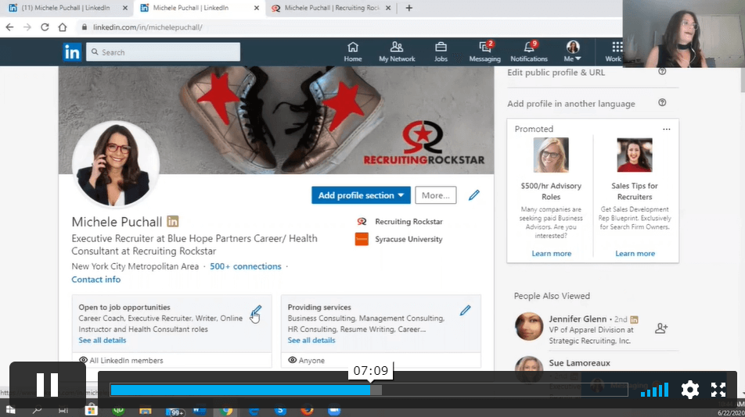Click the browser address bar URL
This screenshot has width=745, height=417.
click(x=148, y=27)
